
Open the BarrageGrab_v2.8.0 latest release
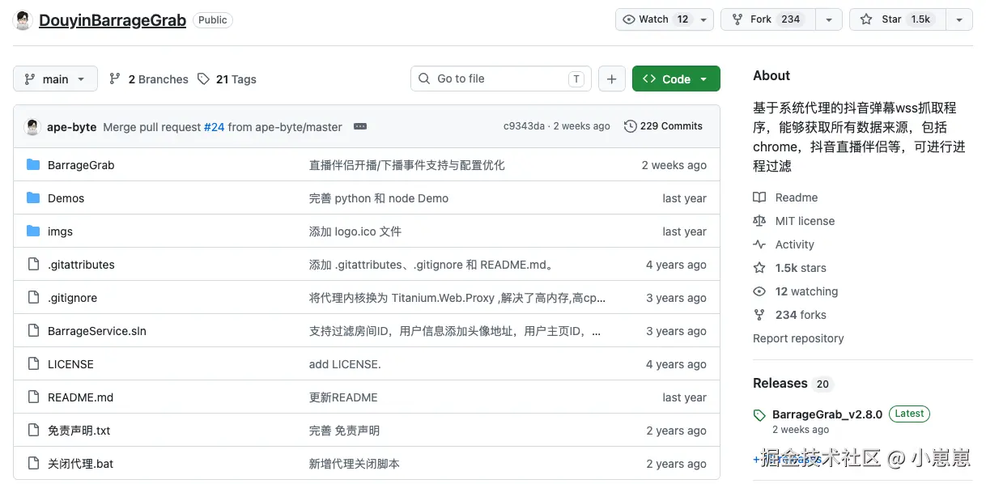pos(827,414)
